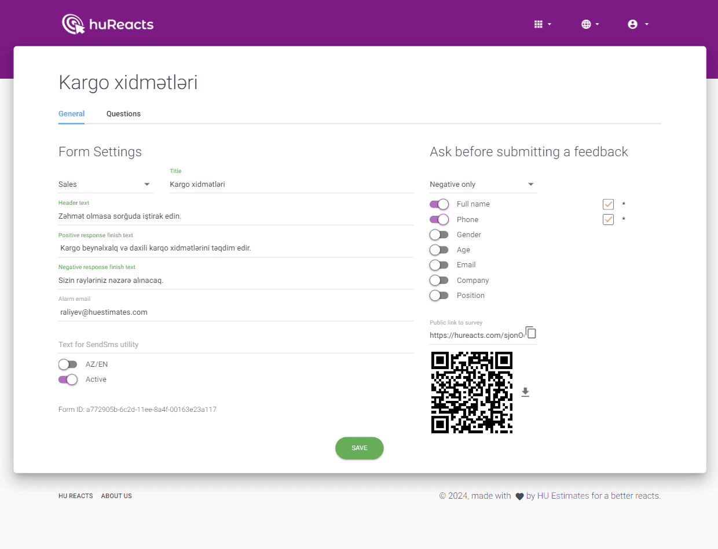Enable the Gender field switch
Screen dimensions: 718x549
tap(439, 235)
